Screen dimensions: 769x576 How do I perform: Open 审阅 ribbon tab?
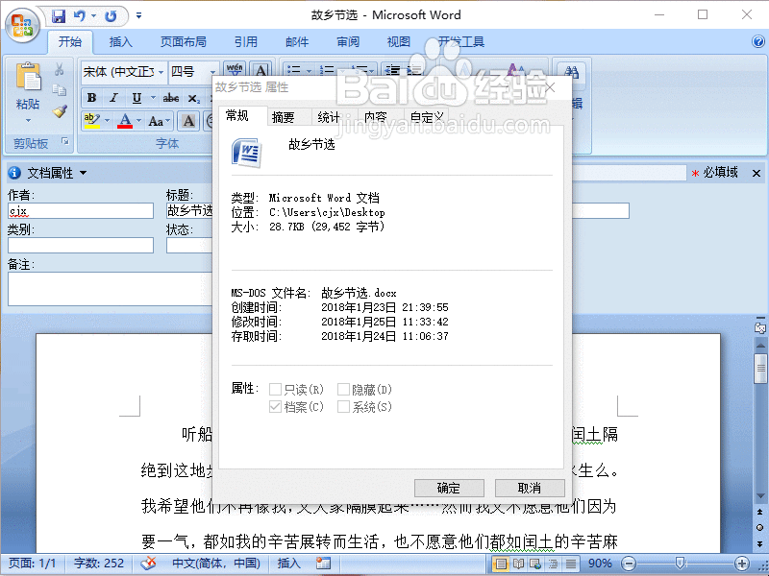(348, 42)
